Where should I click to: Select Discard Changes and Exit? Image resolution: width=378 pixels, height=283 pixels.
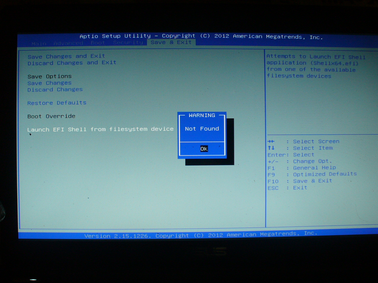(72, 63)
